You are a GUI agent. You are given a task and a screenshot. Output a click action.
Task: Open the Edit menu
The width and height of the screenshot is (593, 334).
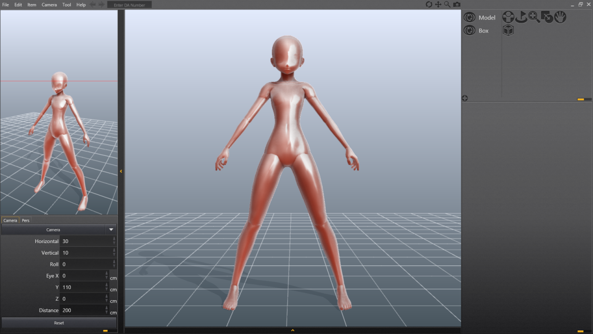click(x=18, y=5)
